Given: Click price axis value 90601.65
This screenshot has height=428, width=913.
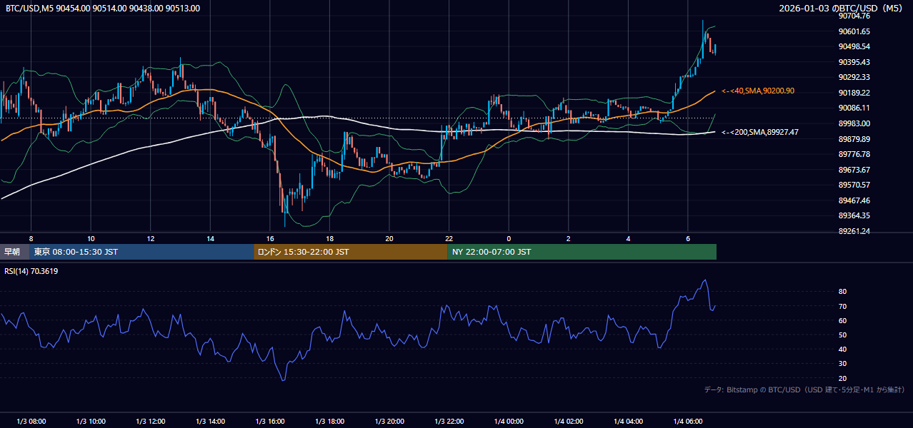Looking at the screenshot, I should point(854,31).
